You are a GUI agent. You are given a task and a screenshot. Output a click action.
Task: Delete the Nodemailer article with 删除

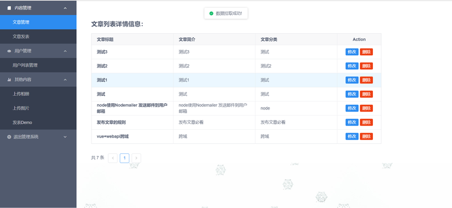(366, 108)
